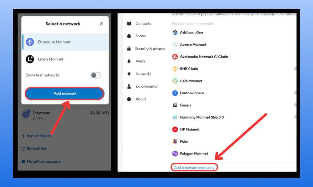Viewport: 313px width, 187px height.
Task: Select the Fantom Opera icon
Action: click(x=175, y=93)
